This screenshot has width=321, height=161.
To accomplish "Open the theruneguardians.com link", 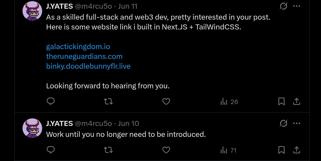I will point(84,56).
